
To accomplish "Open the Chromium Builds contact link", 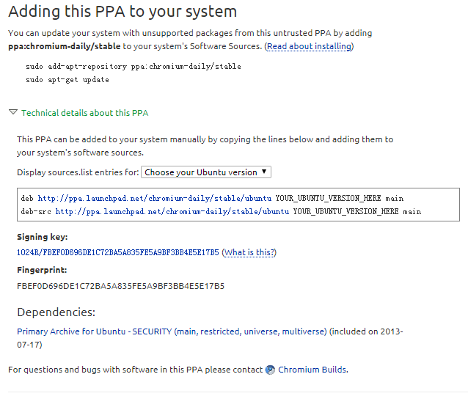I will pos(312,370).
